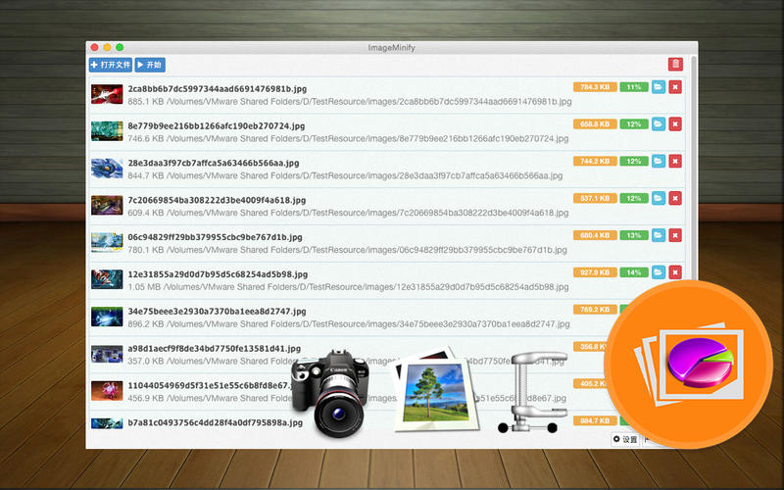The image size is (784, 490).
Task: Click the 784.3 KB compressed size badge
Action: click(x=595, y=87)
